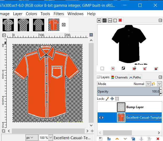Duplicate the selected layer
Viewport: 163px width, 141px height.
[x=133, y=139]
